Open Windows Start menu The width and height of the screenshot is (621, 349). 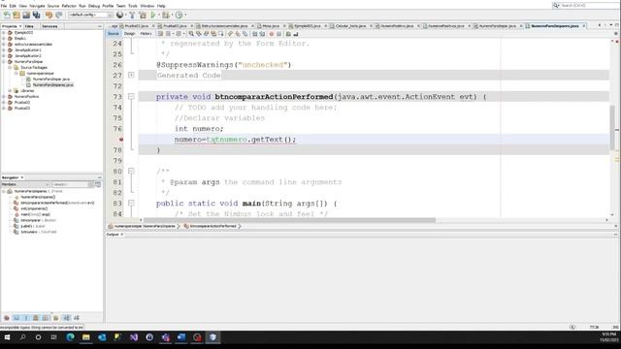point(7,337)
